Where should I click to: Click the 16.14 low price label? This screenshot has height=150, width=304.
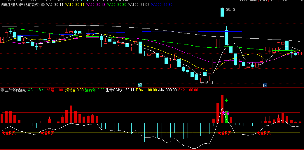point(208,83)
